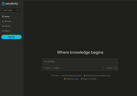The height and width of the screenshot is (96, 137).
Task: Attach a file with the Attach button
Action: click(56, 68)
